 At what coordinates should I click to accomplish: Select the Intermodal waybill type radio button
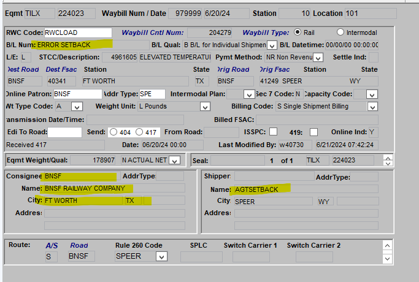[x=340, y=32]
